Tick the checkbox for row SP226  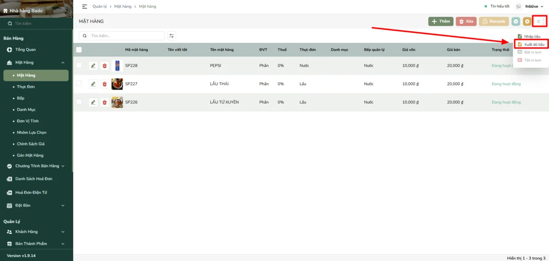[79, 102]
